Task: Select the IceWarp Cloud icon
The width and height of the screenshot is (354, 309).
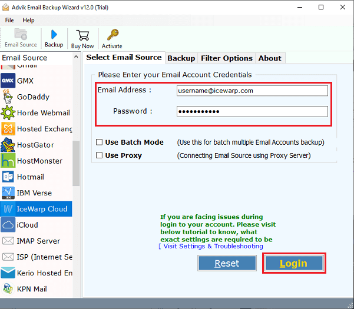Action: (x=8, y=208)
